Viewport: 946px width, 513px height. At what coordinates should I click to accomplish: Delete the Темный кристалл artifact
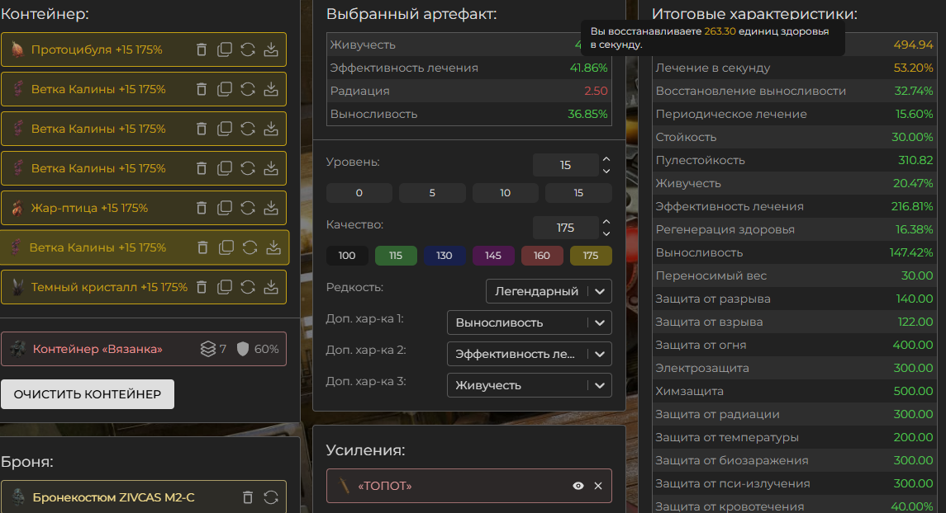pyautogui.click(x=202, y=287)
